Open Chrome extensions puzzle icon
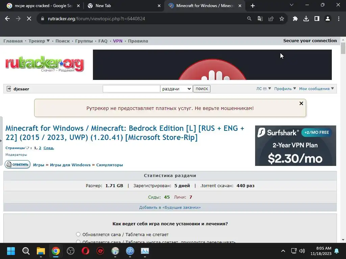 295,19
